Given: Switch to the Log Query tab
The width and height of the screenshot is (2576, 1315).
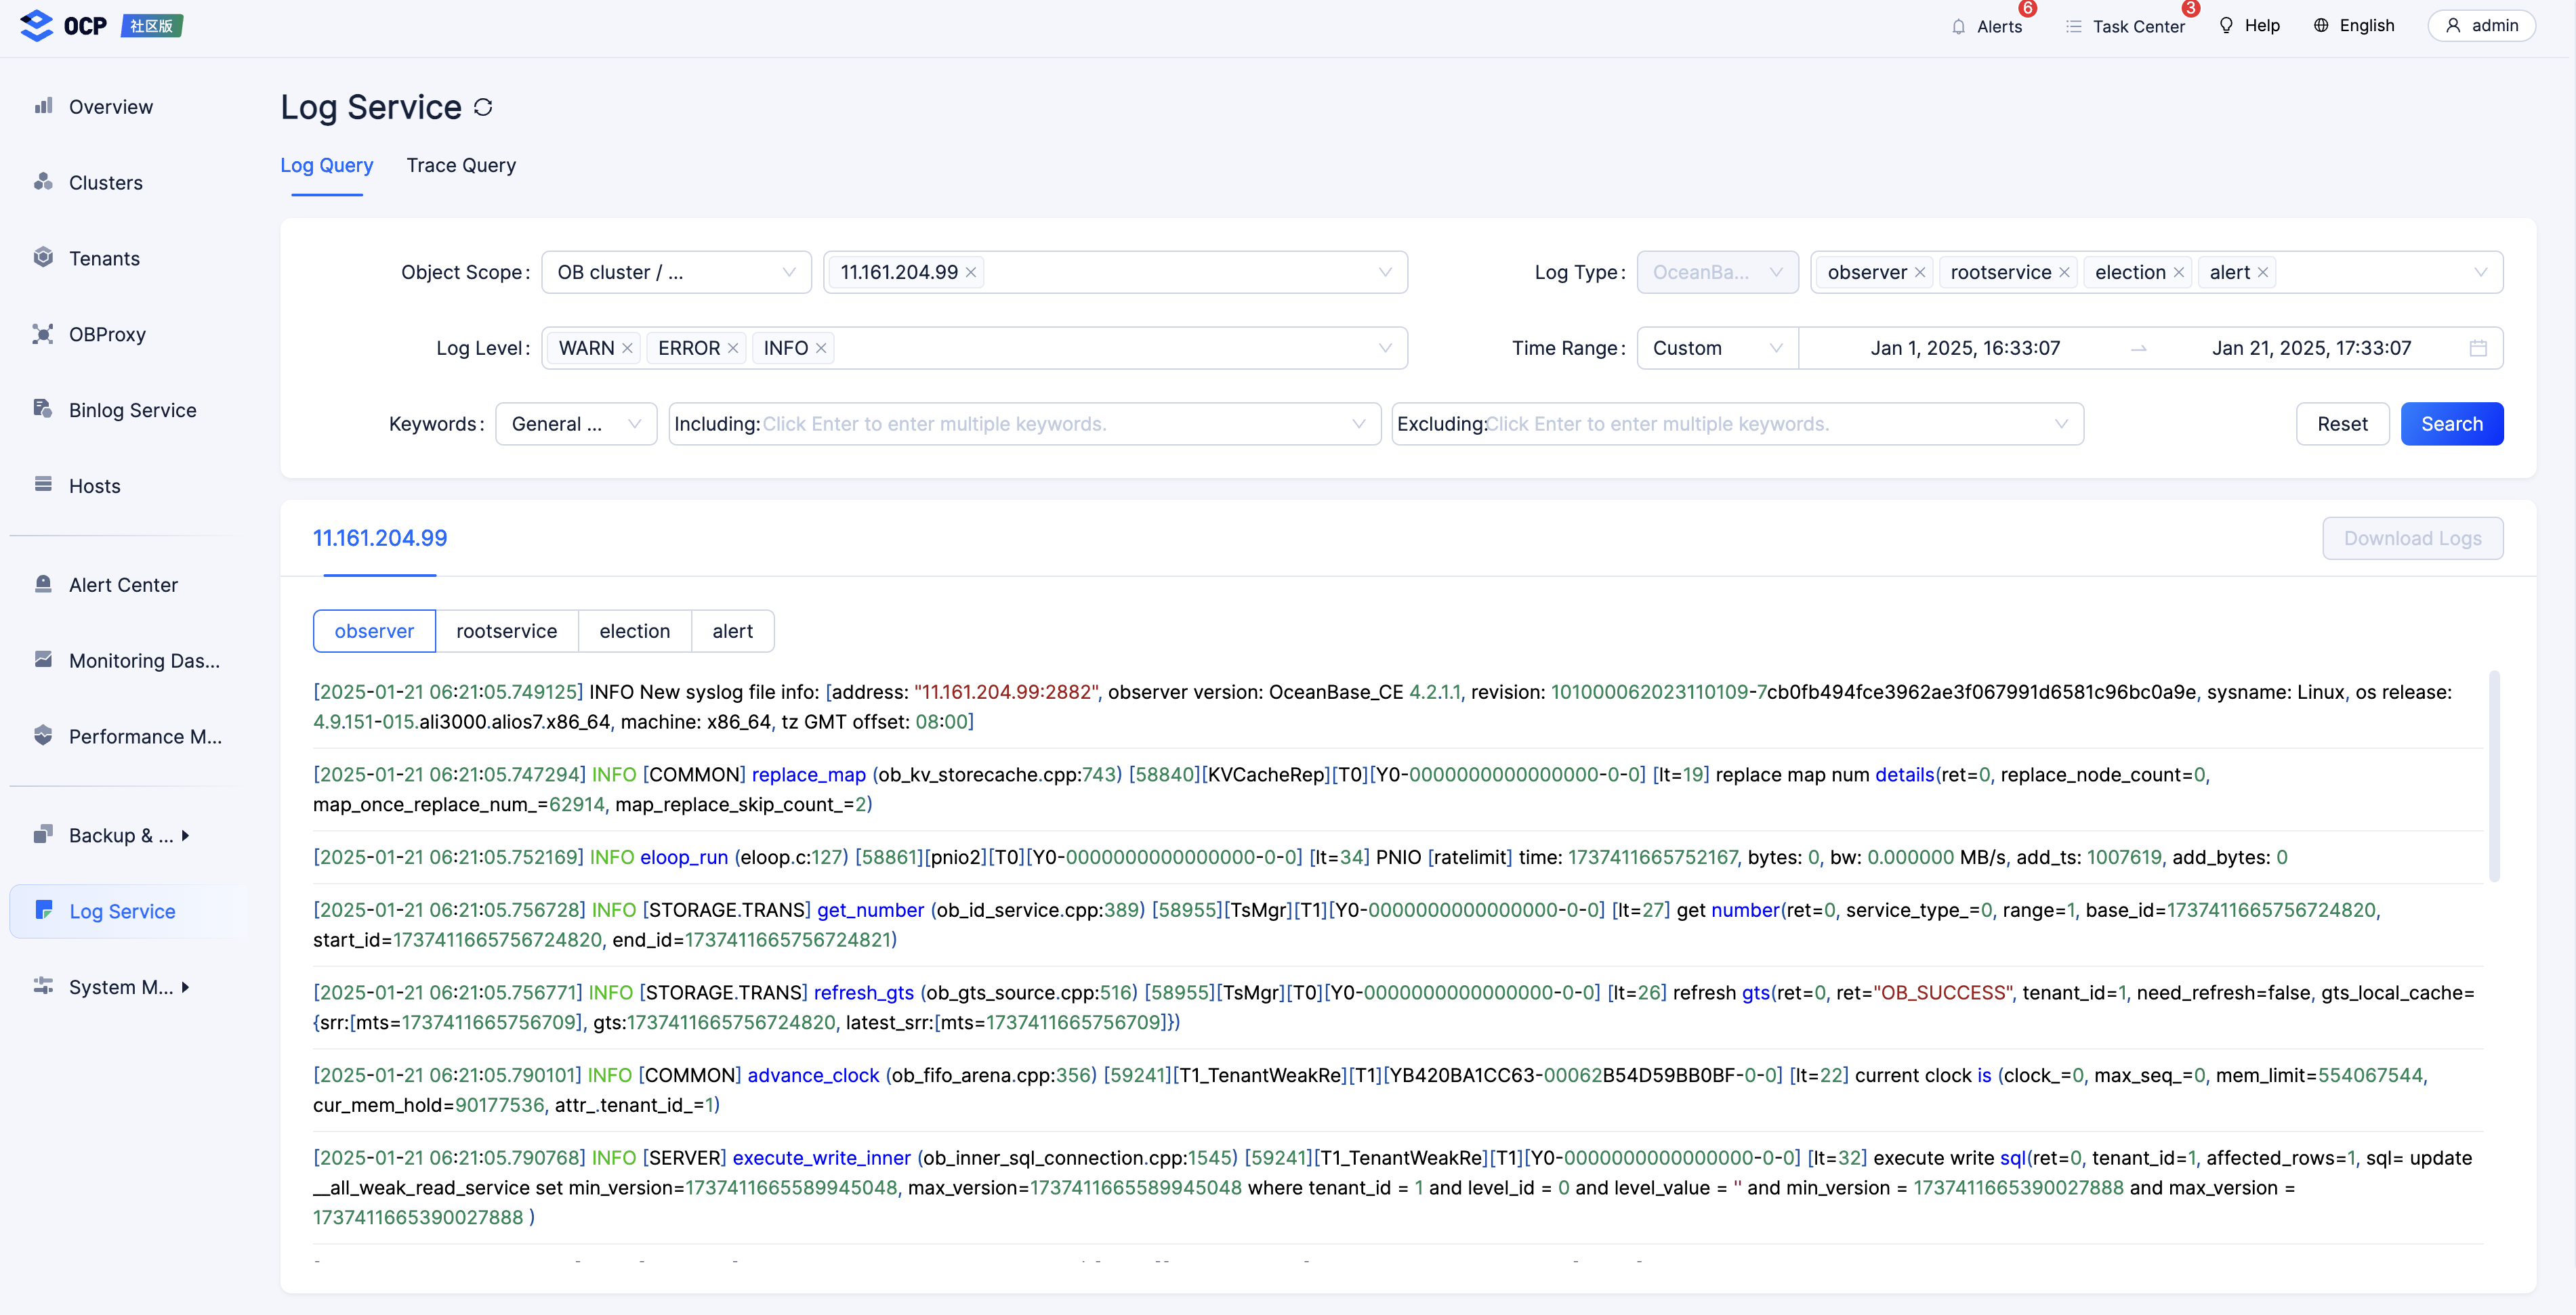Looking at the screenshot, I should point(326,166).
